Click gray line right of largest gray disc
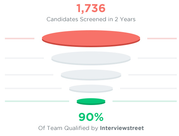Image resolution: width=179 pixels, height=136 pixels. tap(157, 58)
